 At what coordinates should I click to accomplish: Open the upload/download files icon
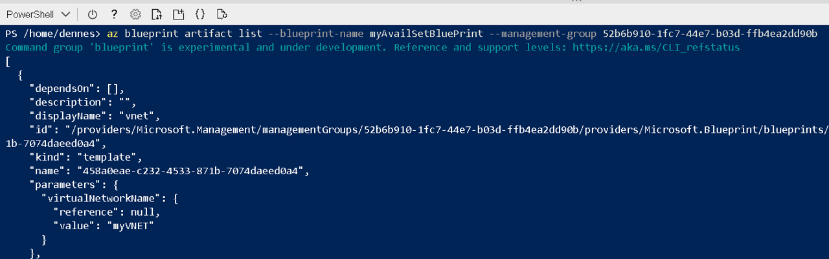[157, 14]
